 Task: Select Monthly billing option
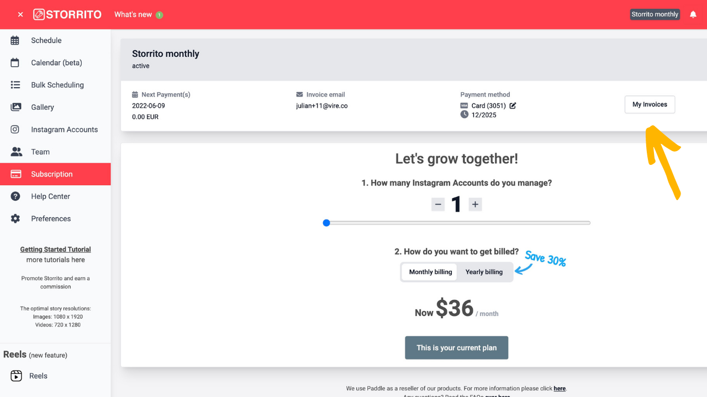coord(430,272)
